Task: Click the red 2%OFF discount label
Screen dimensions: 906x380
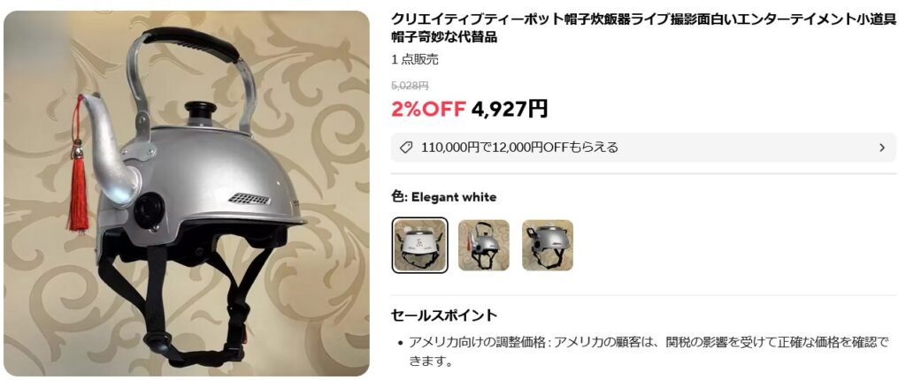Action: point(428,109)
